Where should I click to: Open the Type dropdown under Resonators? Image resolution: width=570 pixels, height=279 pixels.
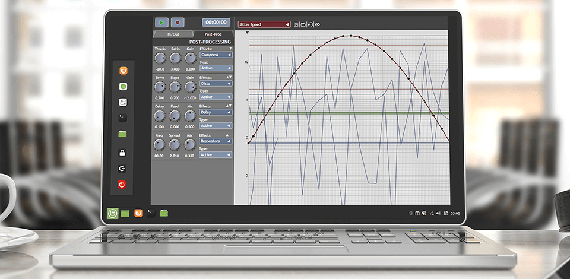(x=216, y=155)
